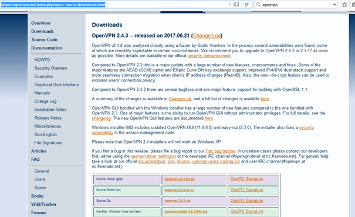Open Graphical User Interface sidebar link
The width and height of the screenshot is (355, 217).
(x=56, y=84)
